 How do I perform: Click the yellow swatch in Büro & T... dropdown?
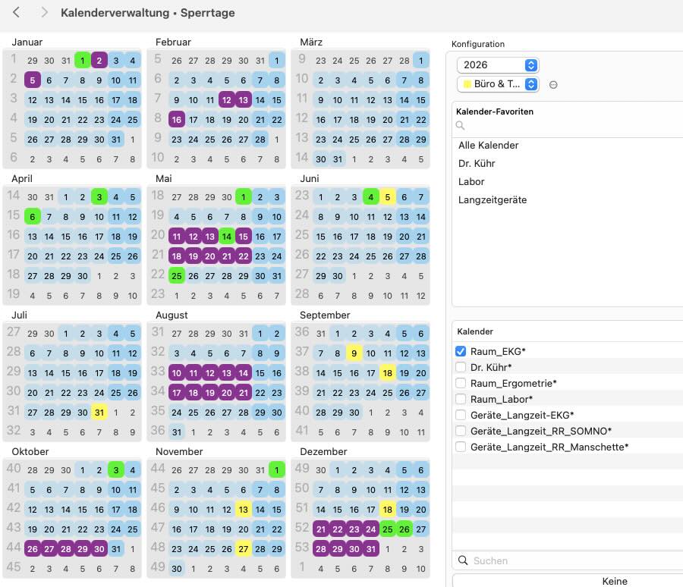click(467, 84)
